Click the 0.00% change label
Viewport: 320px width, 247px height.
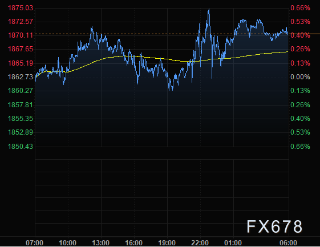pos(300,77)
